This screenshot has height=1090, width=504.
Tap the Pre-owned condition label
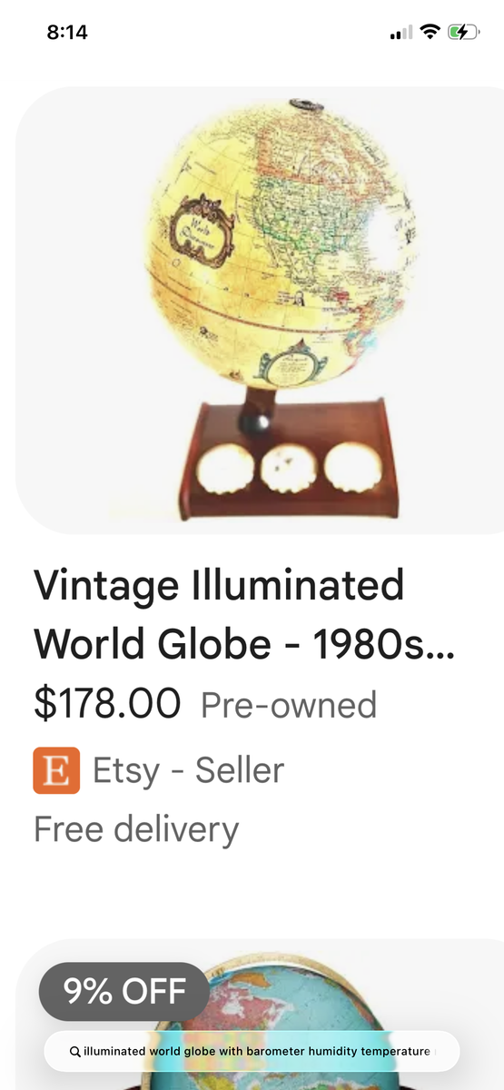click(289, 705)
